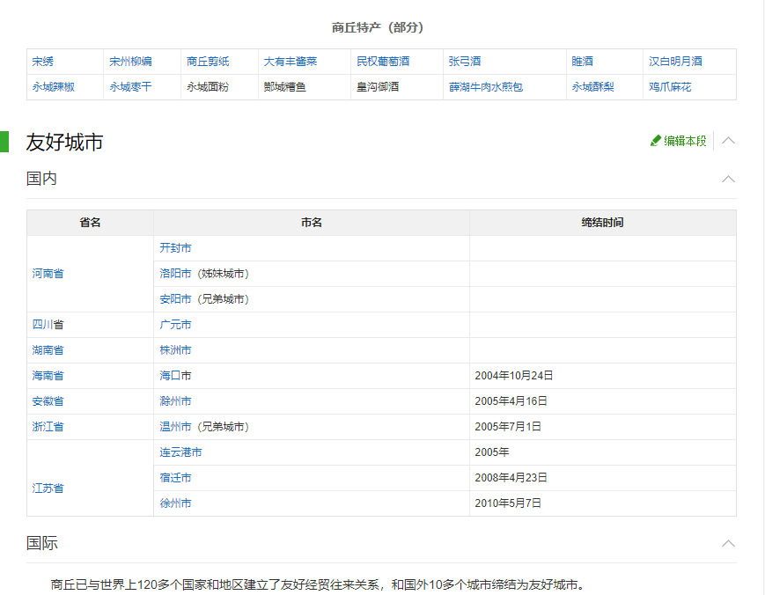
Task: Click the 张弓酒 link
Action: tap(465, 62)
